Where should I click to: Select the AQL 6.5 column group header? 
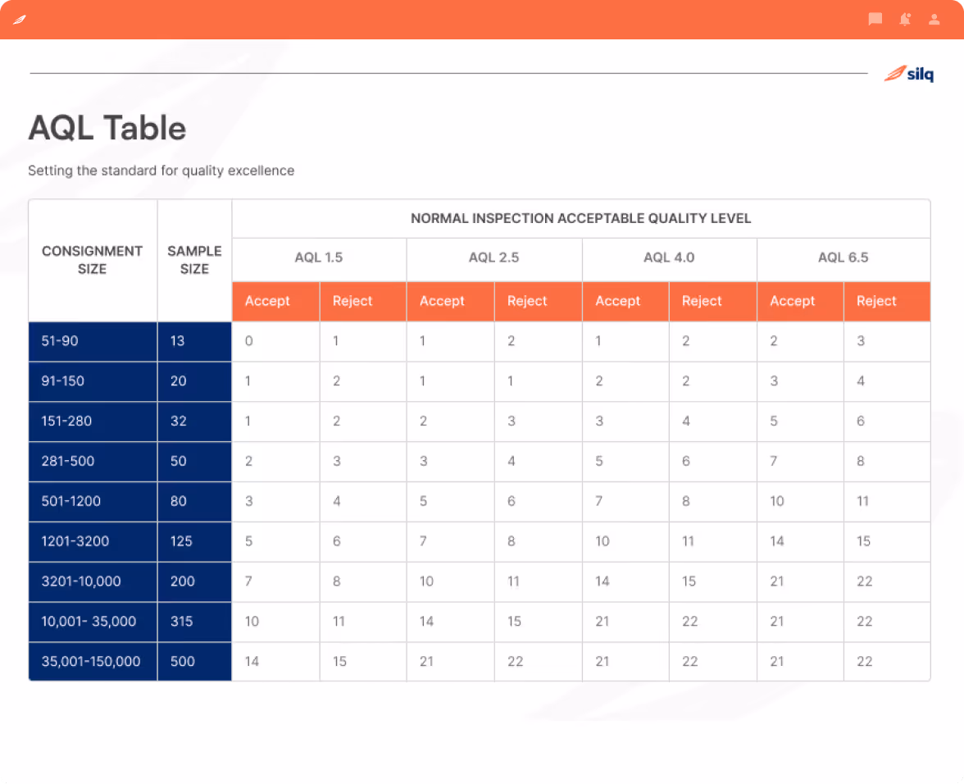[x=843, y=258]
